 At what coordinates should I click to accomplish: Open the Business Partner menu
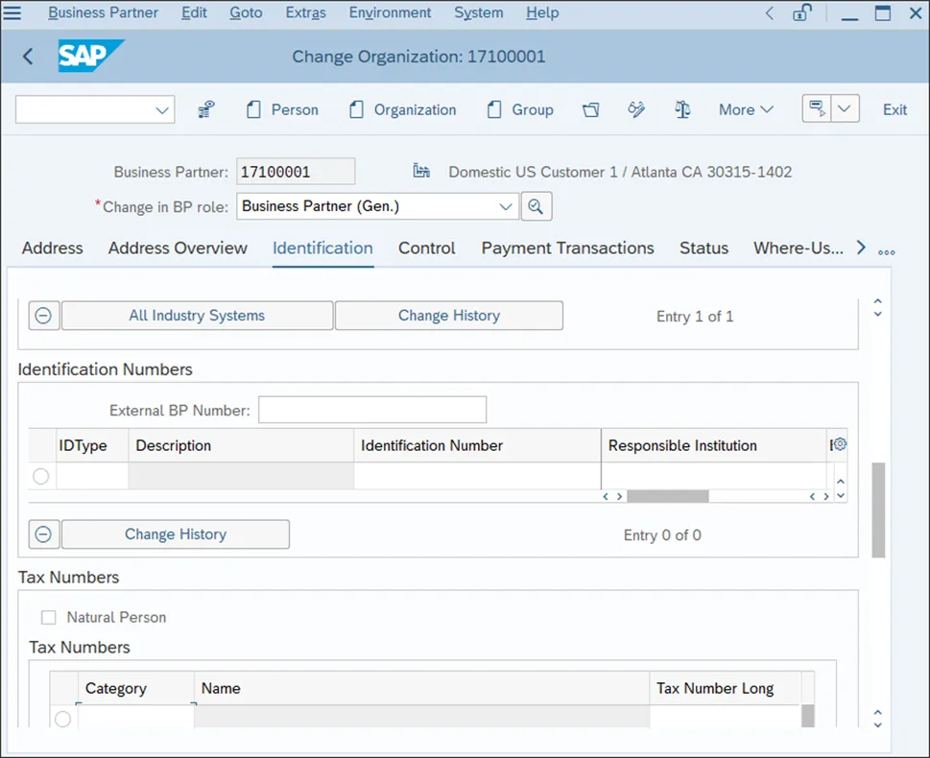[x=104, y=12]
